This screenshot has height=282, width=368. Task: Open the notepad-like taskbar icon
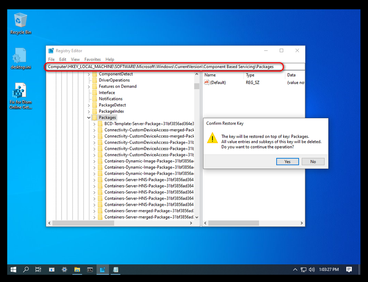click(x=115, y=270)
